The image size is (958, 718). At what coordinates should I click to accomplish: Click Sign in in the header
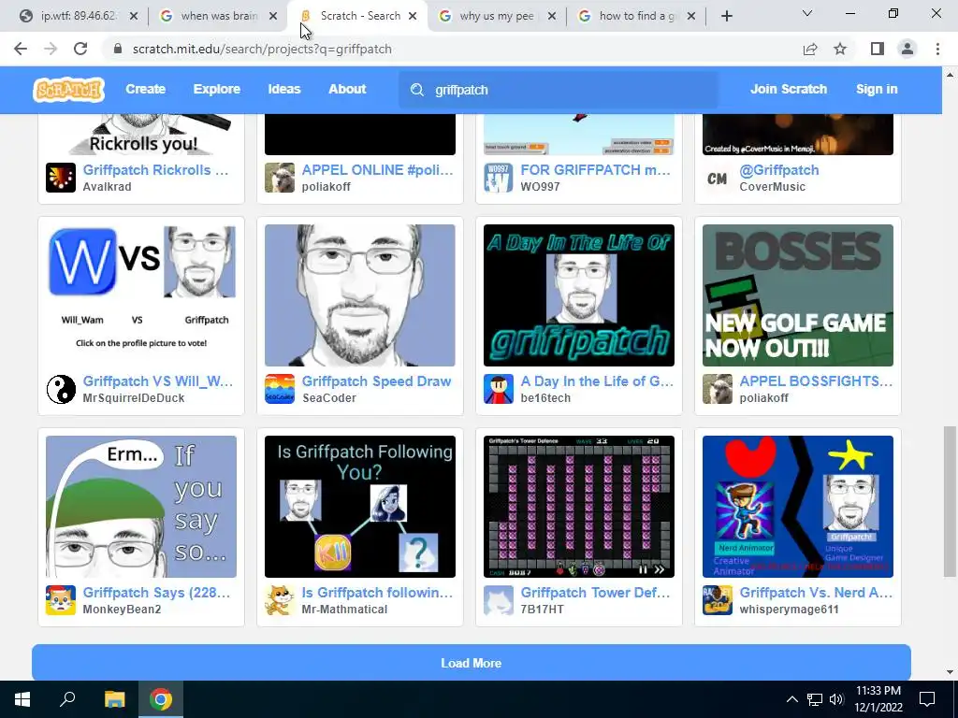click(x=877, y=89)
